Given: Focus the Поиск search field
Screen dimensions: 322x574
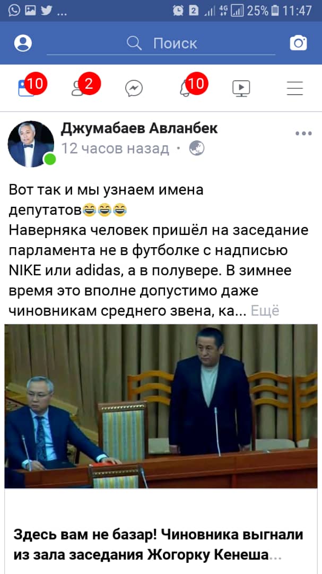Looking at the screenshot, I should click(x=161, y=44).
